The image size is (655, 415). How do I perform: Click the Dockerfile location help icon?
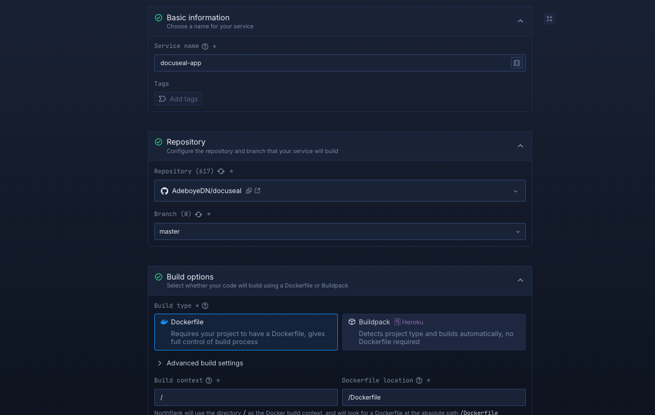[x=419, y=381]
